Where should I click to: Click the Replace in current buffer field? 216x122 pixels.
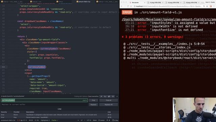(44, 105)
